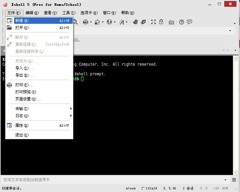Image resolution: width=240 pixels, height=192 pixels.
Task: Click the Xshell logo title bar icon
Action: coord(5,5)
